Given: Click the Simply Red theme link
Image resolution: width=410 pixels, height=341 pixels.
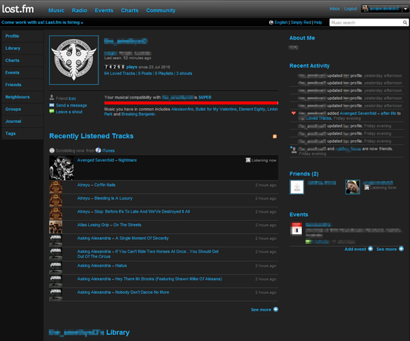Looking at the screenshot, I should click(301, 23).
